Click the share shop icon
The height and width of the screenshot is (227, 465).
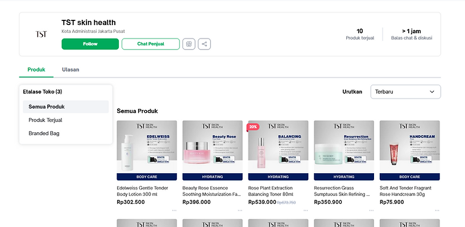[204, 44]
